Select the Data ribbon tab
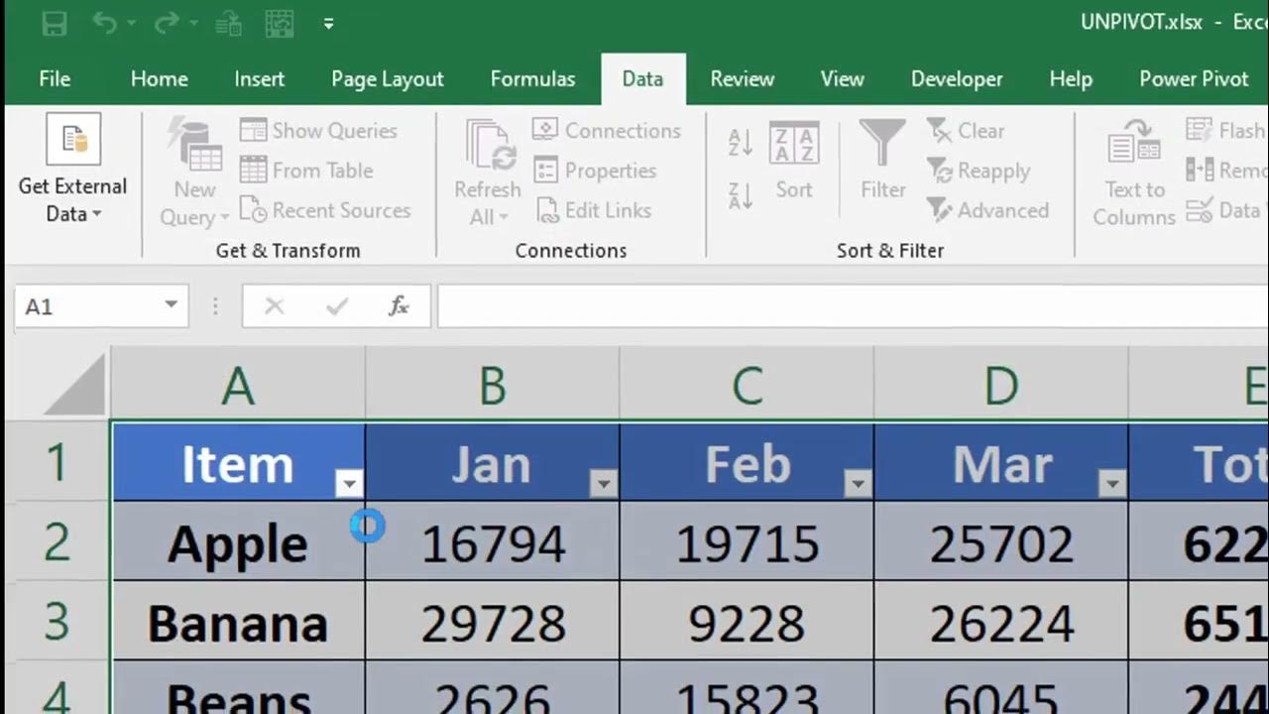Image resolution: width=1269 pixels, height=714 pixels. pyautogui.click(x=642, y=79)
